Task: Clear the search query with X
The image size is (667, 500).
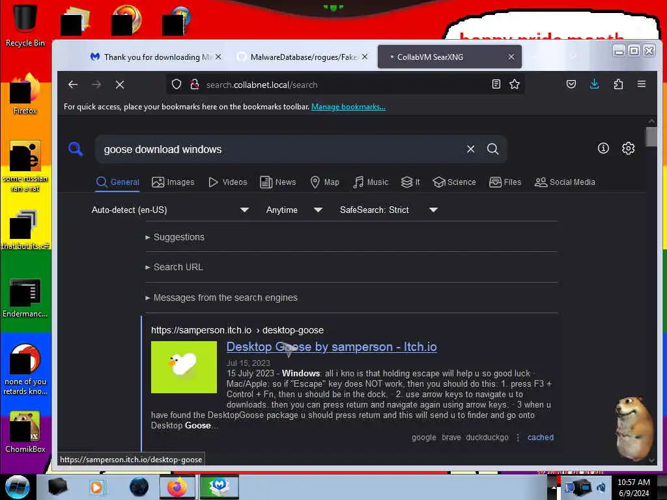Action: (x=470, y=149)
